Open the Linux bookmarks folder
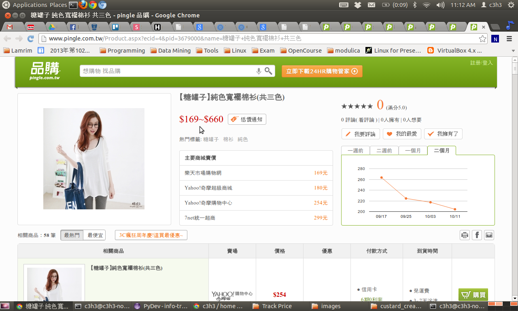Screen dimensions: 518x311 [235, 51]
